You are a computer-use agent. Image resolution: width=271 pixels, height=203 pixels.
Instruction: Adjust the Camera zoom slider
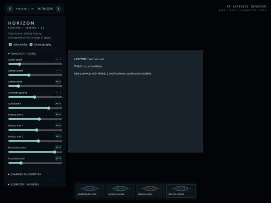(x=35, y=75)
